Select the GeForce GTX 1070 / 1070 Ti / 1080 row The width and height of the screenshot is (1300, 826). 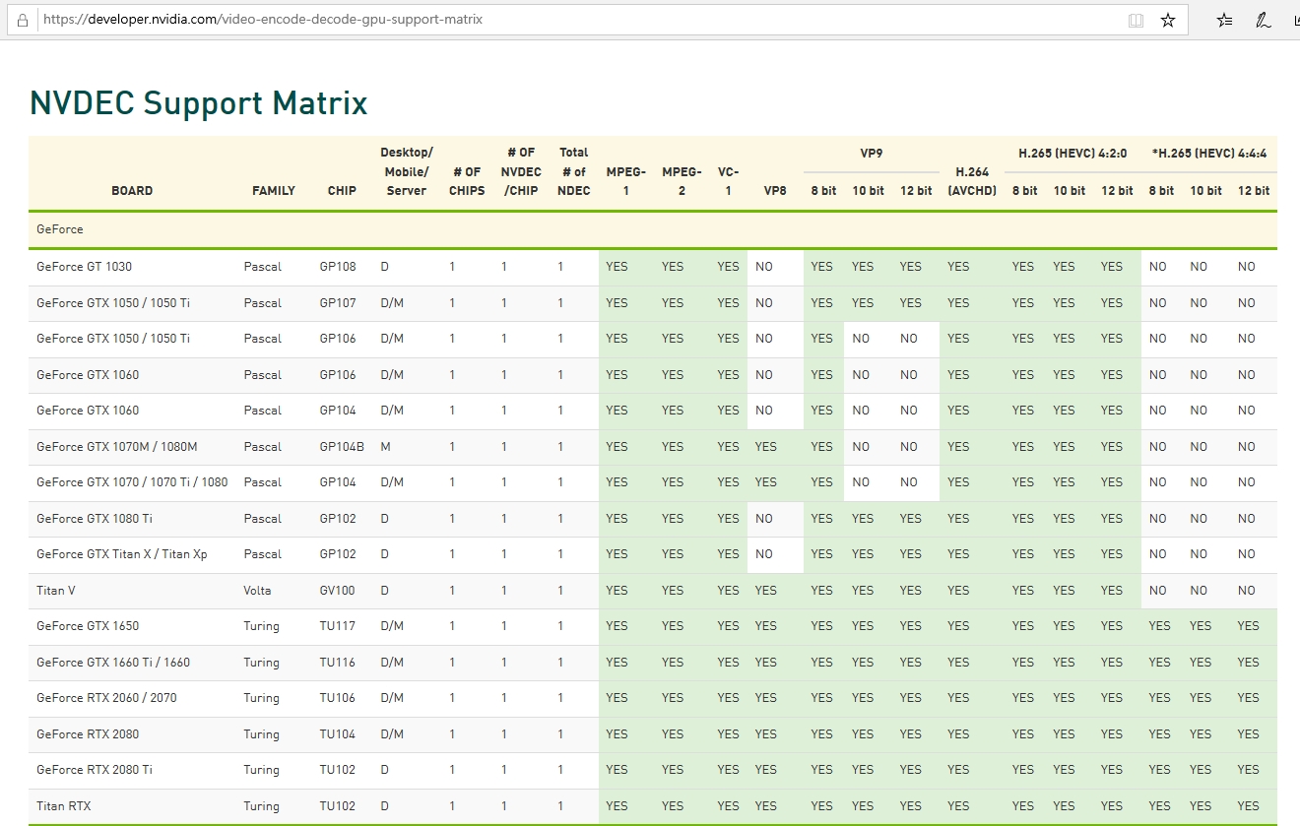[653, 482]
